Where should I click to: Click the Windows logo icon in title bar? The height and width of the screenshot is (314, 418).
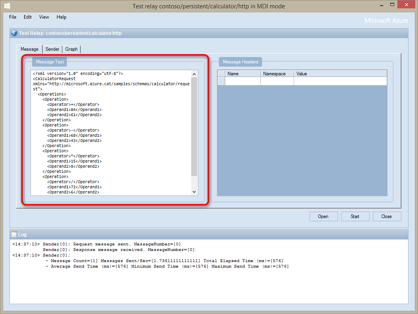click(7, 6)
